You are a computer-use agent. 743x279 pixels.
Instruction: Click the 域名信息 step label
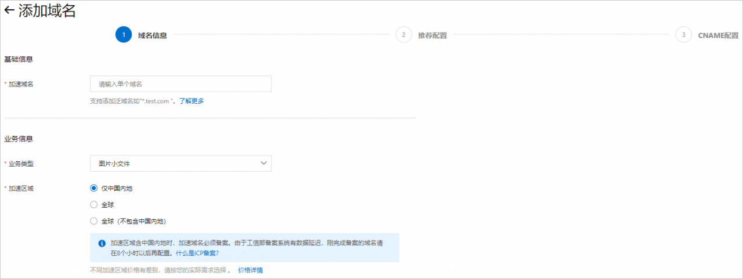(153, 35)
